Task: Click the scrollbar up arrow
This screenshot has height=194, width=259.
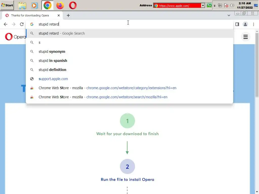Action: click(x=257, y=31)
